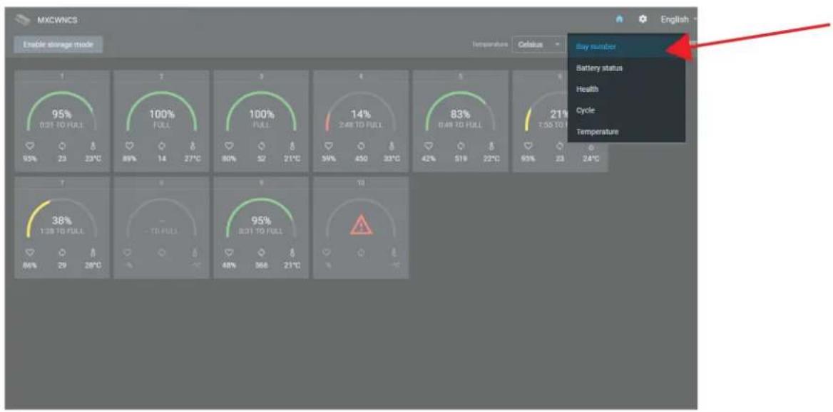Click the heart health icon in bay 9

click(229, 253)
